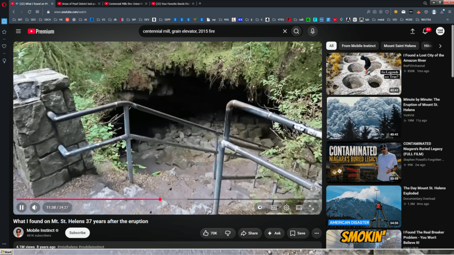Take a snapshot with camera toolbar icon
Viewport: 454px width, 255px height.
374,12
